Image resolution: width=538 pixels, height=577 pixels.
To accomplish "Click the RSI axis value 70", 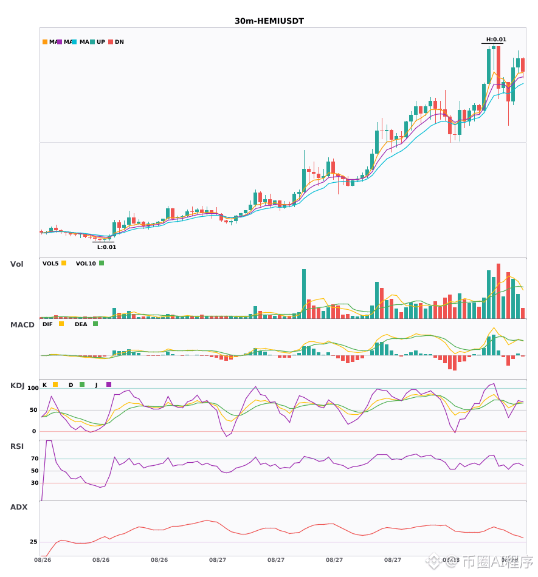I will click(x=35, y=459).
